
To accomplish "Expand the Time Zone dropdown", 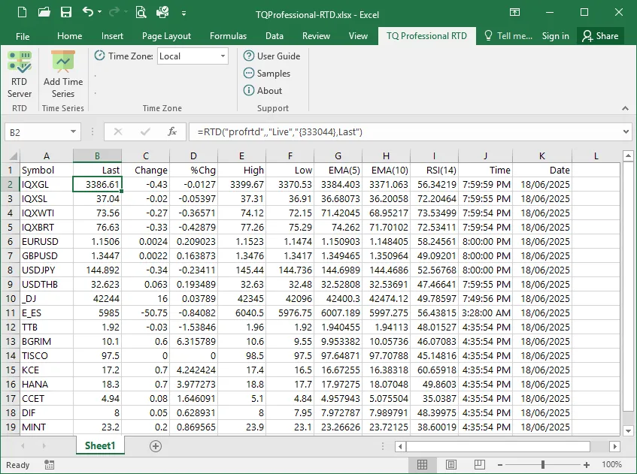I will tap(223, 56).
